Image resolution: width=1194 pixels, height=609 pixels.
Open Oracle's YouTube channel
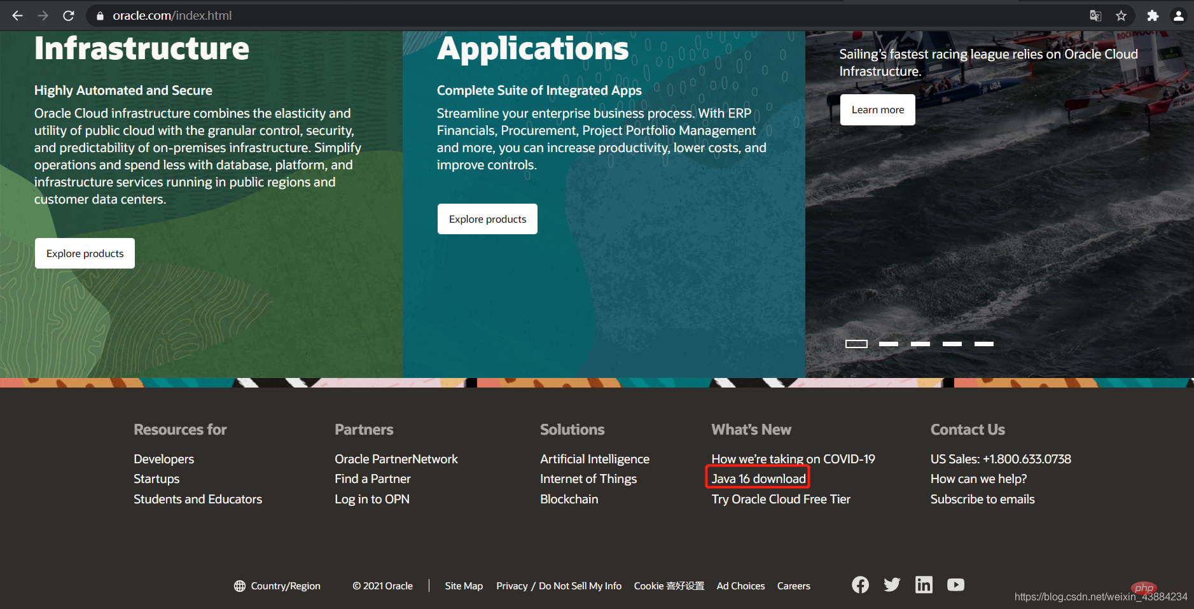955,585
